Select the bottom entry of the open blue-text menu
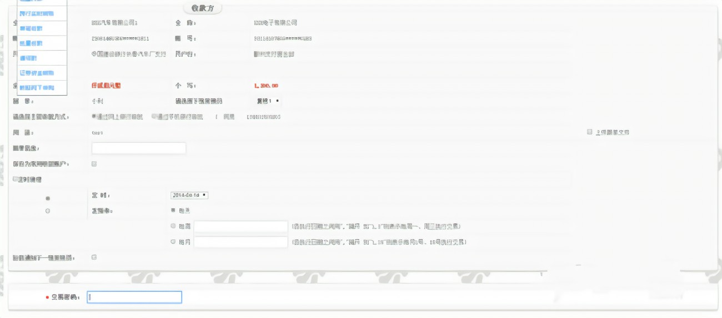The image size is (722, 318). tap(42, 88)
